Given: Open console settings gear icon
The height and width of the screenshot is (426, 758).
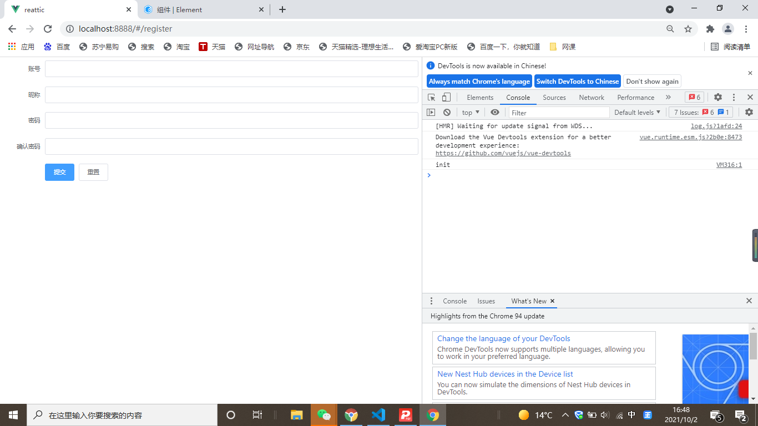Looking at the screenshot, I should pos(749,112).
